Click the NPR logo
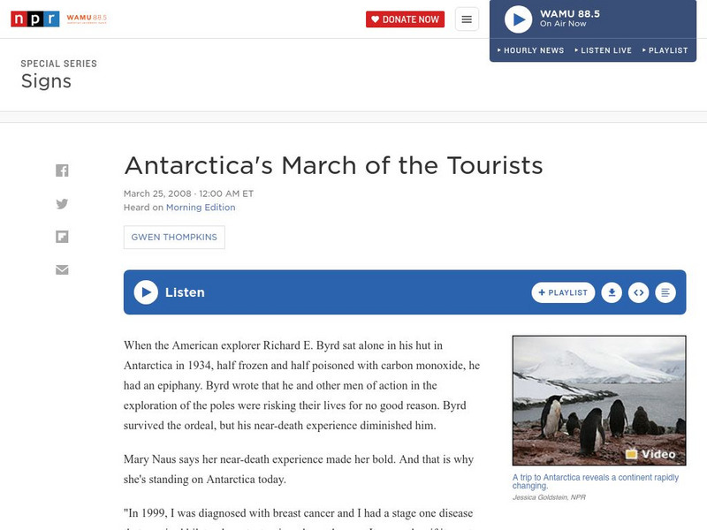Viewport: 707px width, 530px height. [35, 19]
